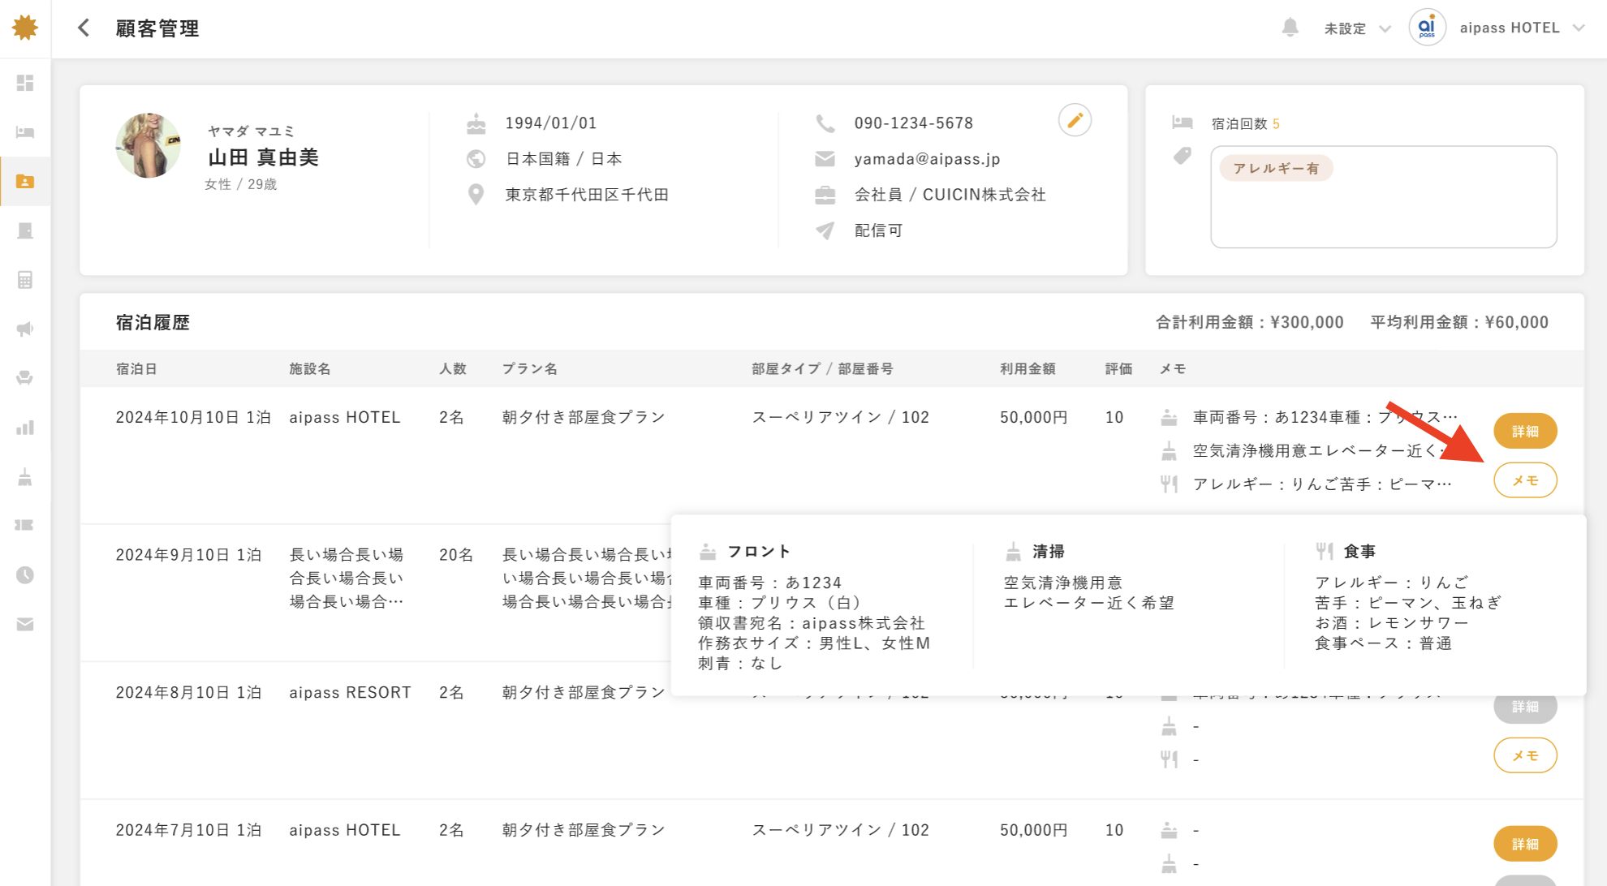
Task: Click the 利用金額 column header
Action: [1028, 369]
